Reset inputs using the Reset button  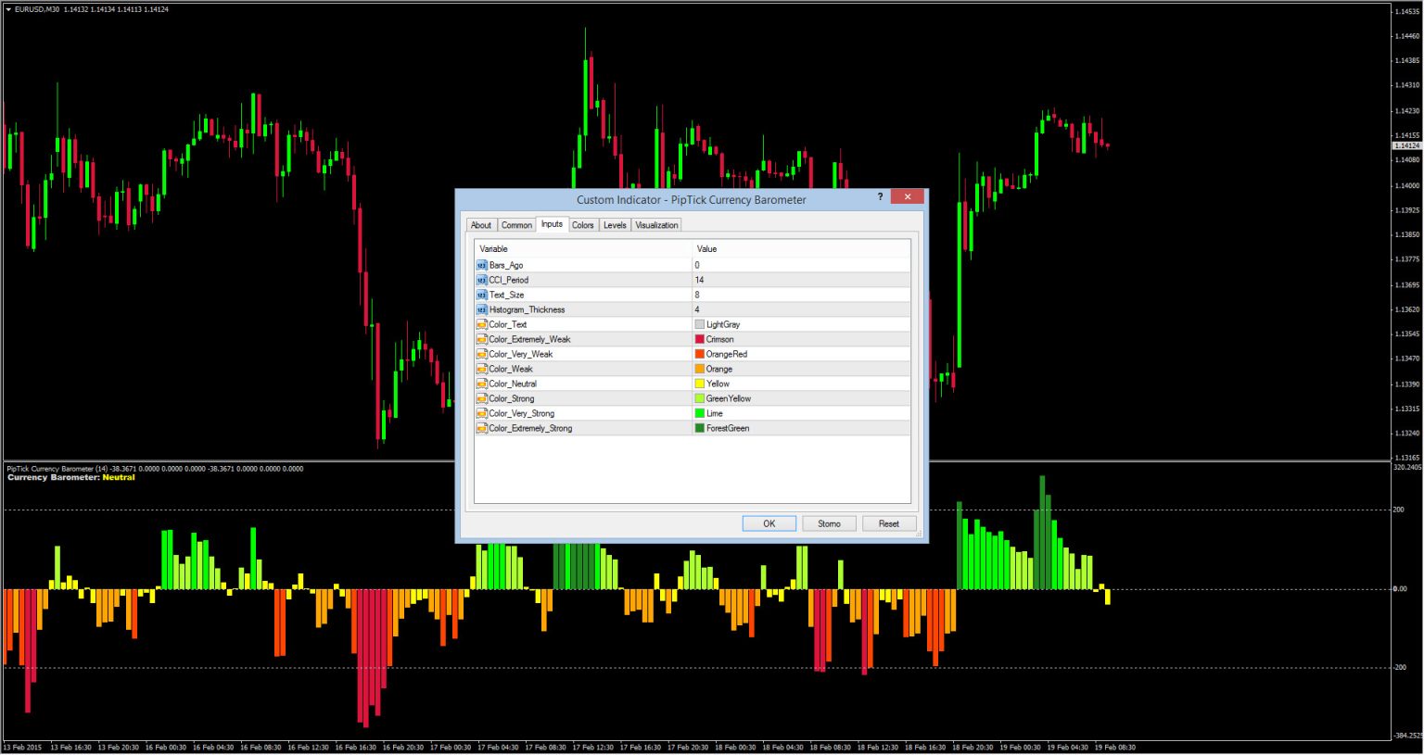pos(888,523)
